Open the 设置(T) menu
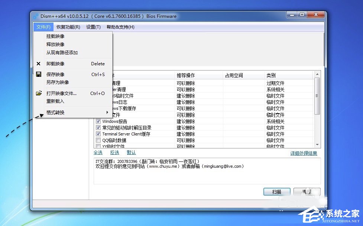This screenshot has width=363, height=226. (93, 27)
